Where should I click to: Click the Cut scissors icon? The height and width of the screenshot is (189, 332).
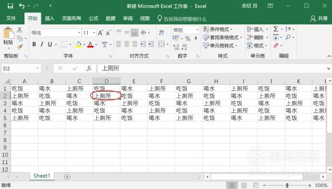click(20, 30)
